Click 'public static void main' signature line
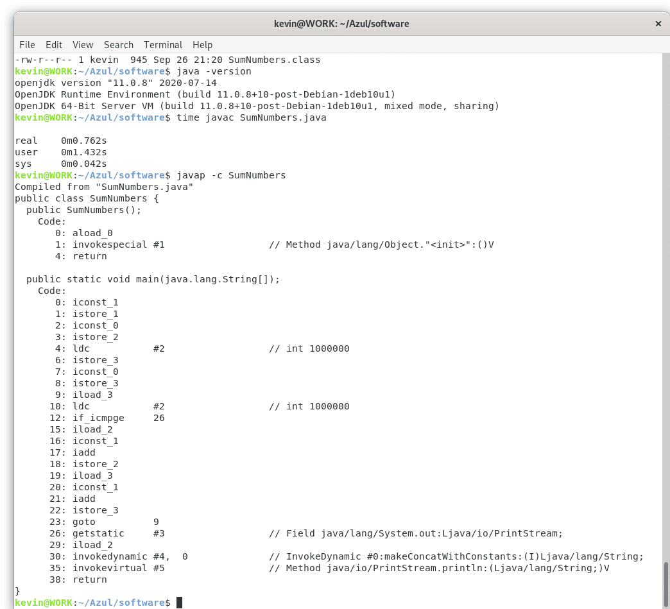Viewport: 670px width, 609px height. (x=153, y=279)
